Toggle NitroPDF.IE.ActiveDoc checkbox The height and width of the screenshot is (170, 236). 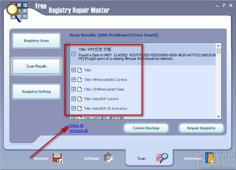tap(74, 108)
